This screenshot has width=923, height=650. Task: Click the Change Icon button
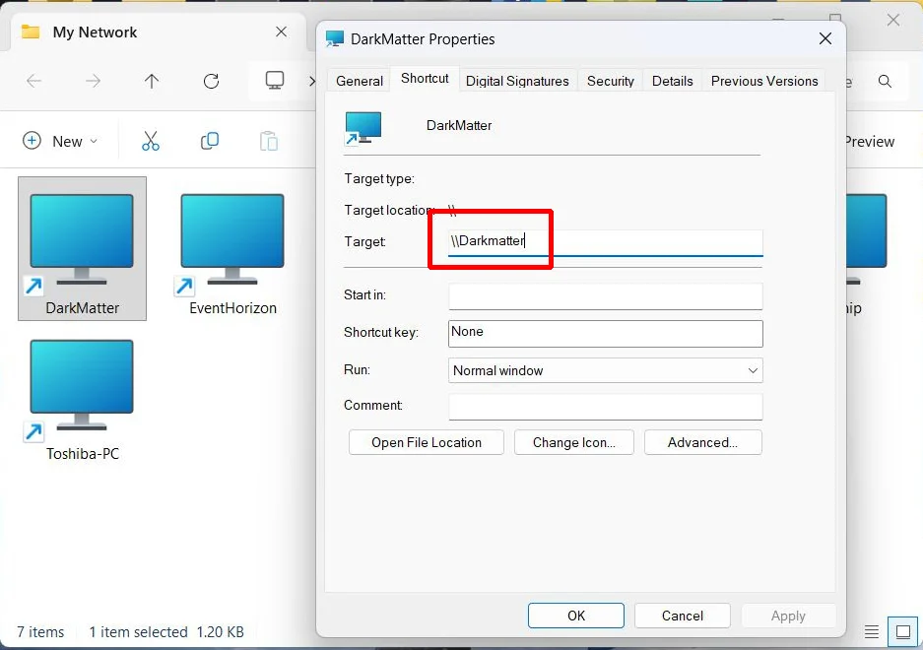(574, 442)
